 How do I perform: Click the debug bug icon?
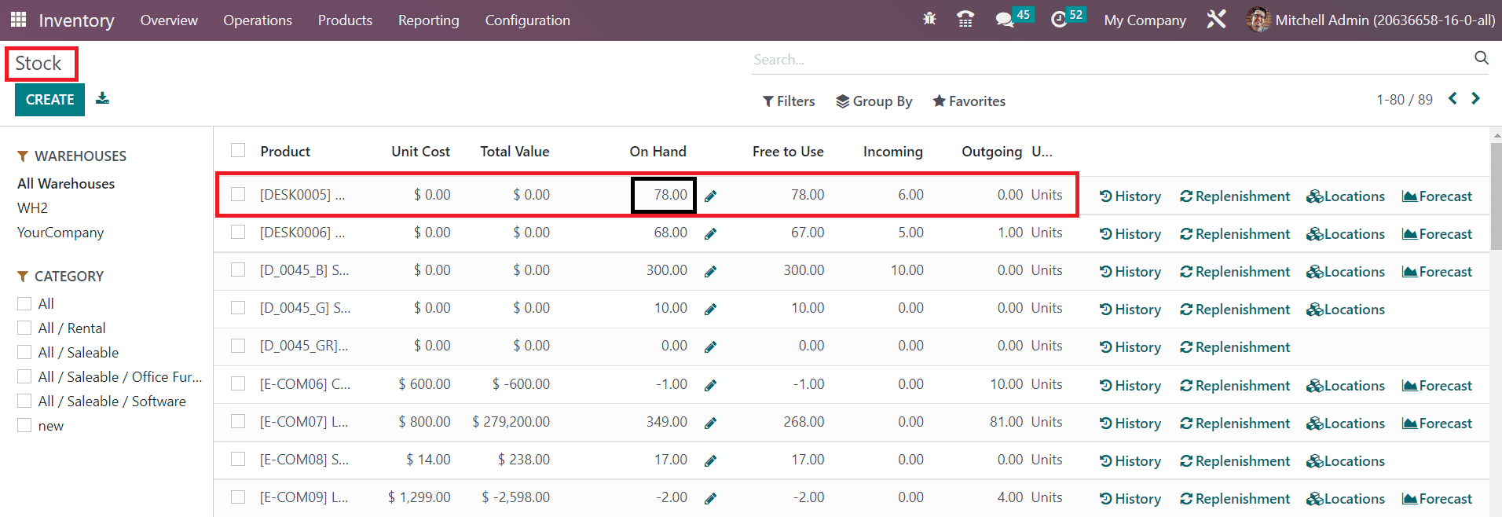click(929, 20)
